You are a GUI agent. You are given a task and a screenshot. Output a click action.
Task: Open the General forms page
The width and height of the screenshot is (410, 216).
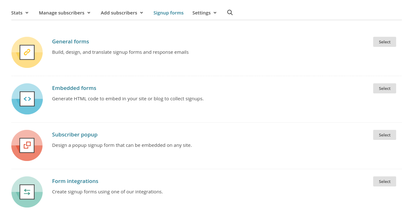pyautogui.click(x=70, y=41)
